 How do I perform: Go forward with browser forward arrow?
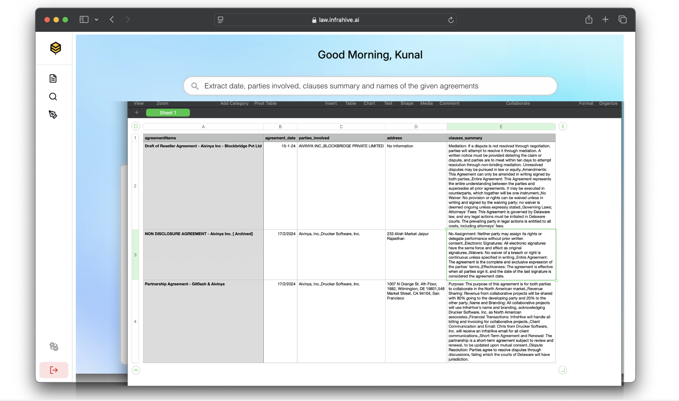(x=128, y=19)
